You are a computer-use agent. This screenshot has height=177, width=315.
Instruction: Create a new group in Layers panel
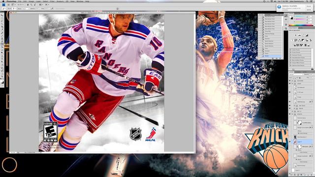tap(305, 175)
